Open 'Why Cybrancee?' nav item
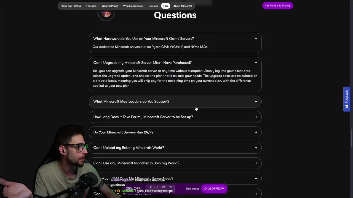The image size is (353, 198). [133, 6]
